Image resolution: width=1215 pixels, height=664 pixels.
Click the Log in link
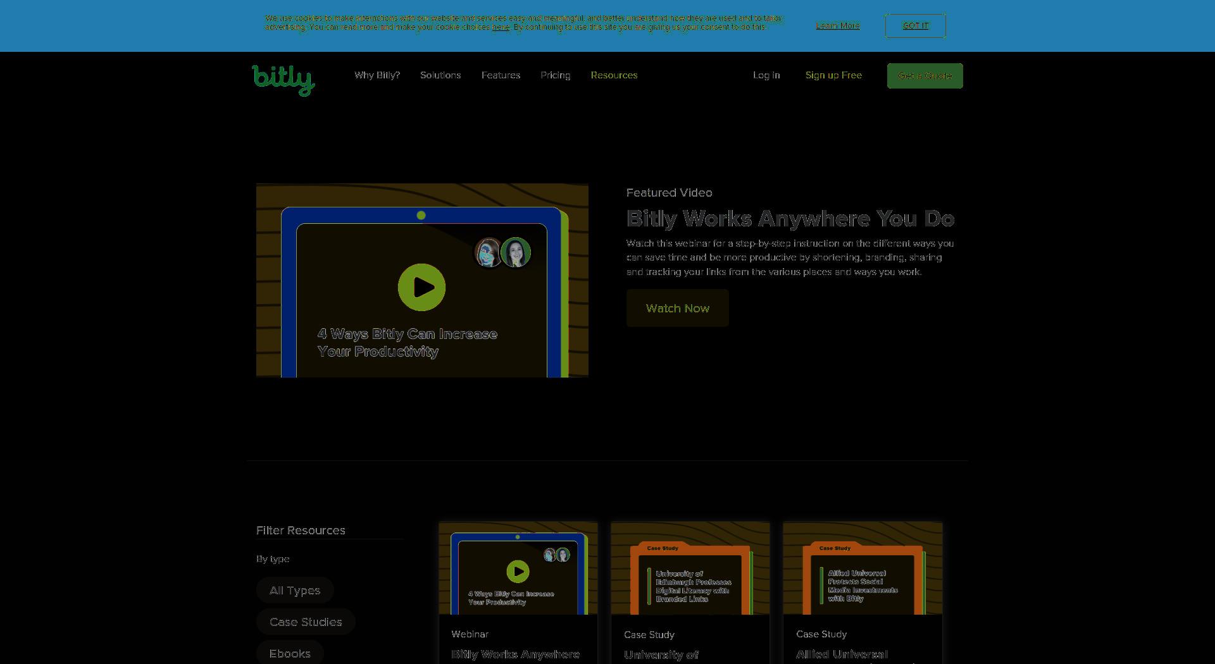[x=766, y=75]
